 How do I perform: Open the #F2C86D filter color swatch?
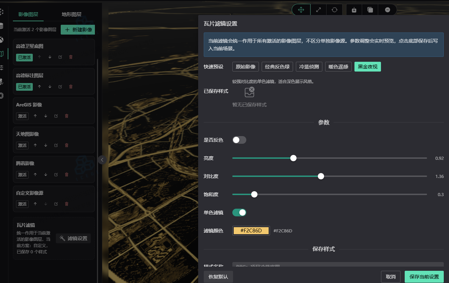point(251,230)
